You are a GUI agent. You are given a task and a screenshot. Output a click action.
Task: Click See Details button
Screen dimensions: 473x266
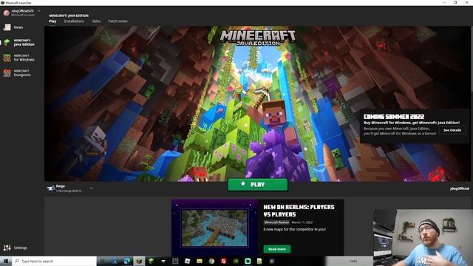(x=452, y=130)
